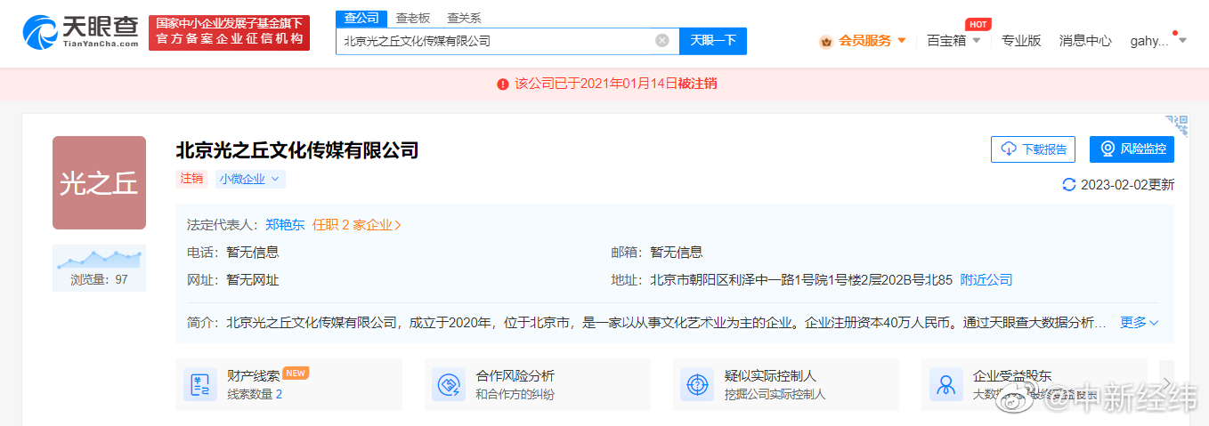Open the 疑似实际控制人 card
This screenshot has width=1209, height=426.
click(x=785, y=385)
